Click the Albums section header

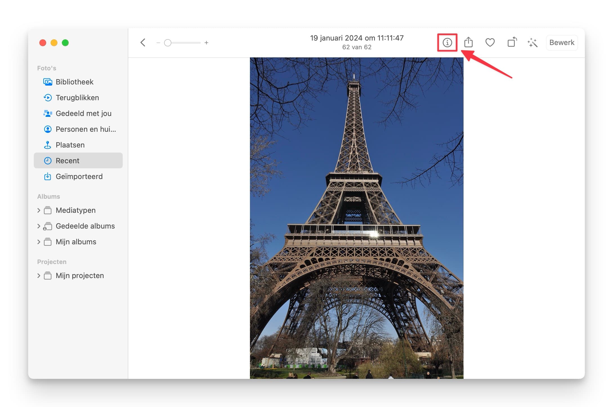click(49, 196)
